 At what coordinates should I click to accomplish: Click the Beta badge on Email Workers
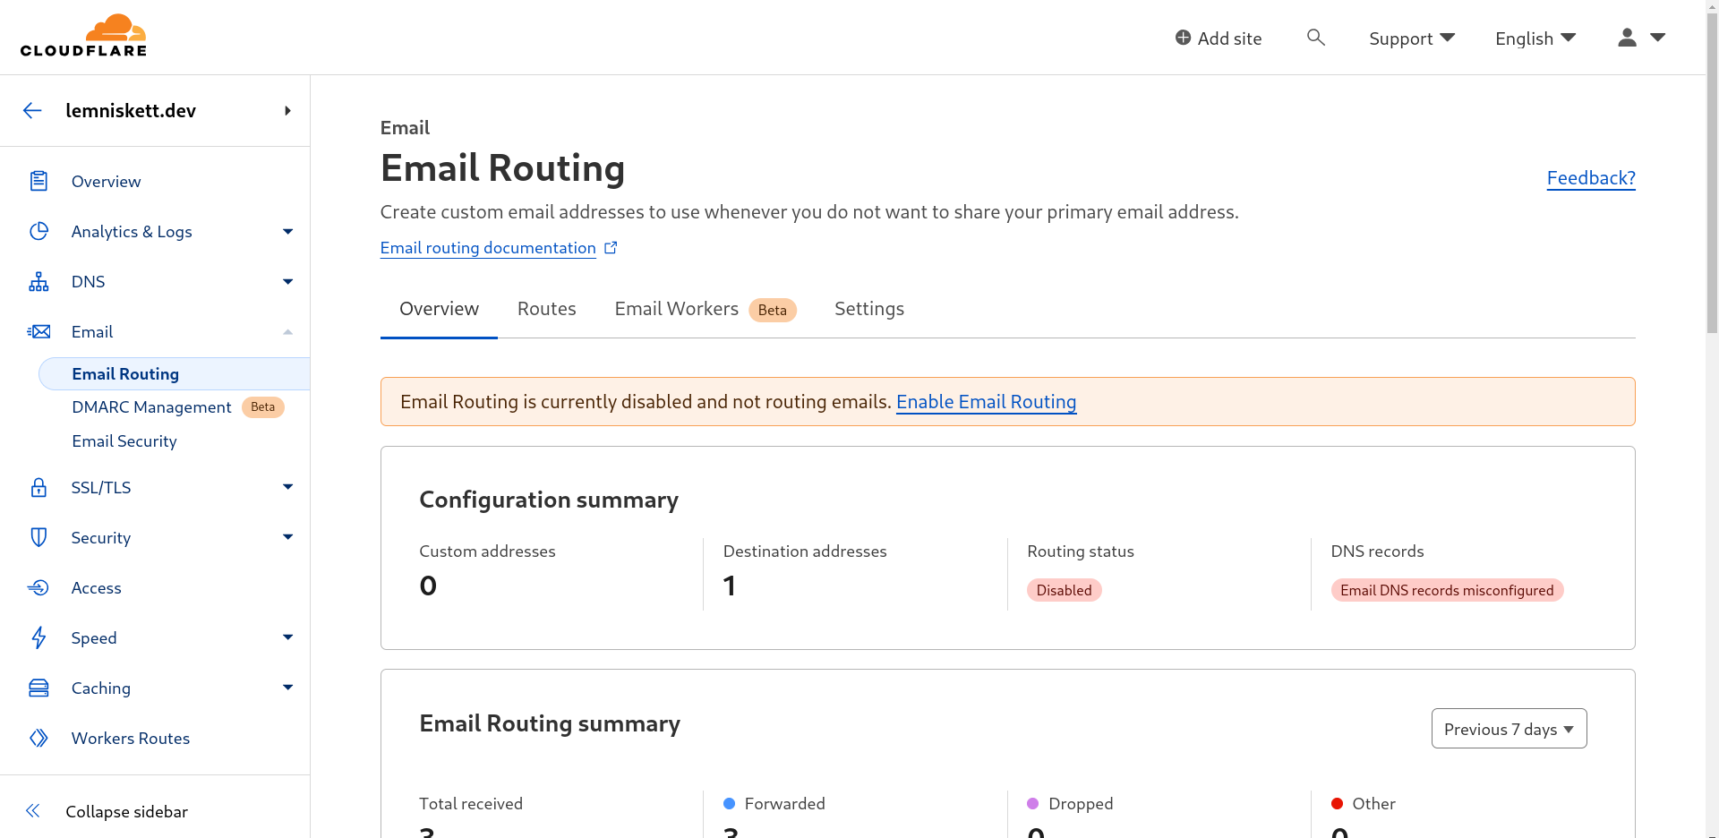coord(772,310)
